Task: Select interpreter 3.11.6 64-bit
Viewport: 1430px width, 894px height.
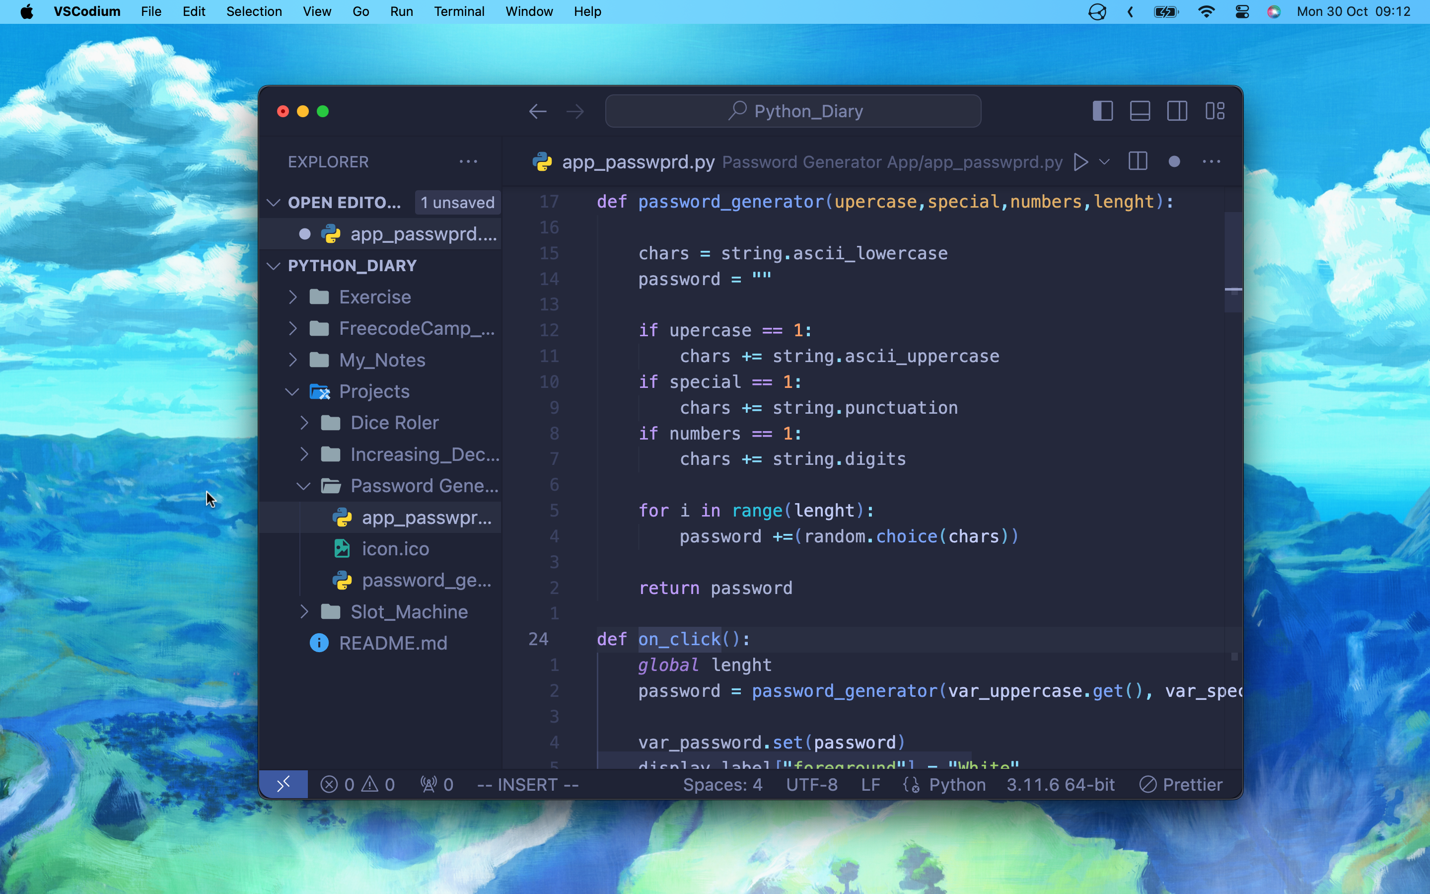Action: point(1061,785)
